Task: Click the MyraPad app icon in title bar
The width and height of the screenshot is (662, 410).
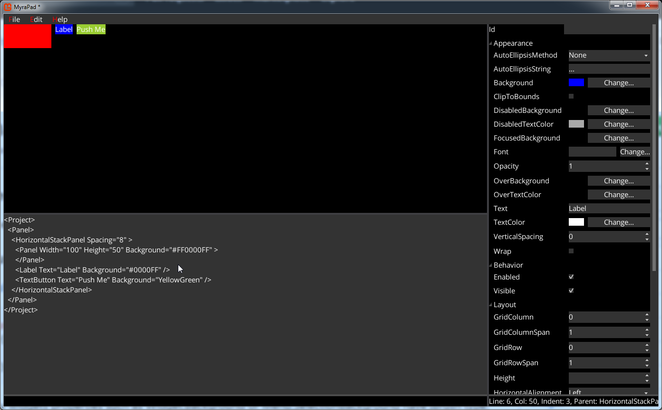Action: (x=8, y=7)
